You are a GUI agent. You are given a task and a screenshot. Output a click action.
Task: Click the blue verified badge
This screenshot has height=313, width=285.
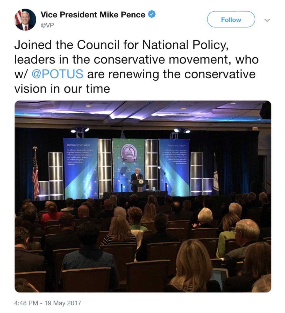click(152, 14)
